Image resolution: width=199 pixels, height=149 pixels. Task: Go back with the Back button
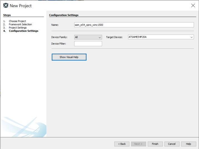(122, 144)
